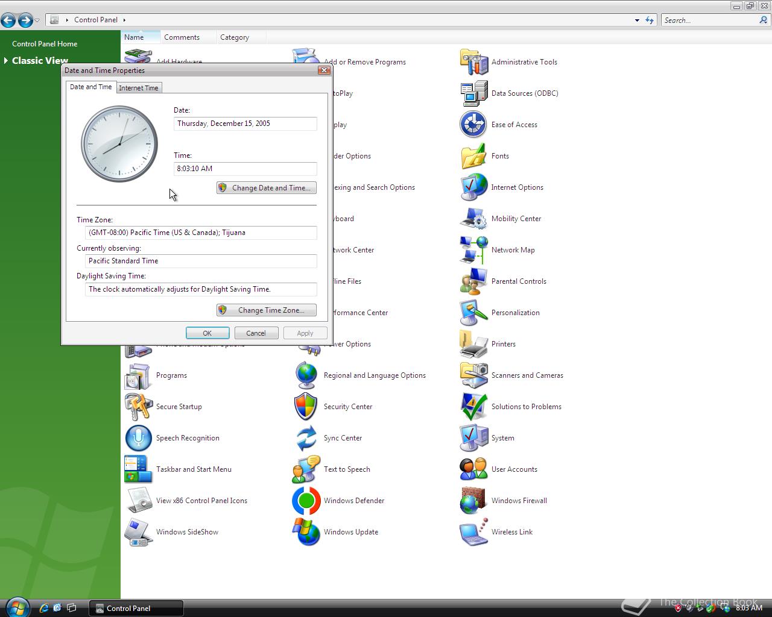772x617 pixels.
Task: Go to Control Panel Home
Action: pos(45,44)
